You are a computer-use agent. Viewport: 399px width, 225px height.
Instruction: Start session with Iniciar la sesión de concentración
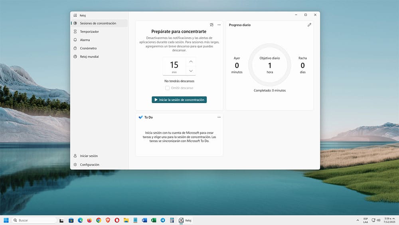click(179, 100)
